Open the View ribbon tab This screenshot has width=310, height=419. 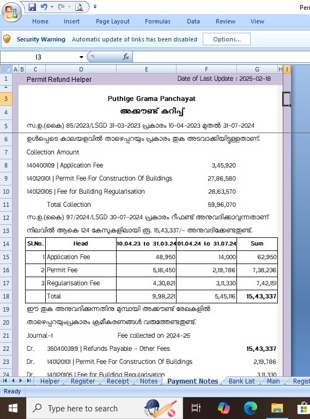[258, 21]
